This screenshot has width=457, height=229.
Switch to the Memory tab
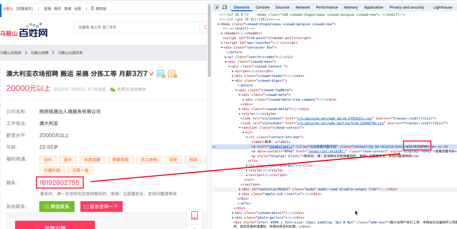(351, 7)
